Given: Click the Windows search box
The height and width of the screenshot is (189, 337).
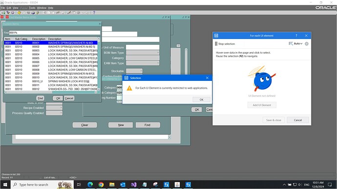Looking at the screenshot, I should tap(42, 185).
